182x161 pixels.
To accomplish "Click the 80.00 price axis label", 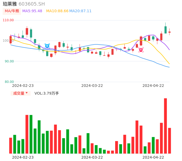I will coord(9,82).
